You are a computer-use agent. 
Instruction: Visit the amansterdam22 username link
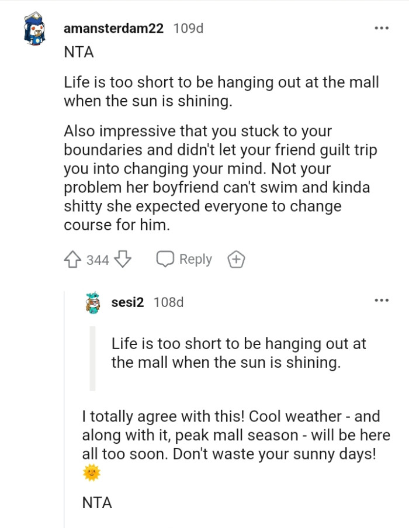pyautogui.click(x=113, y=29)
